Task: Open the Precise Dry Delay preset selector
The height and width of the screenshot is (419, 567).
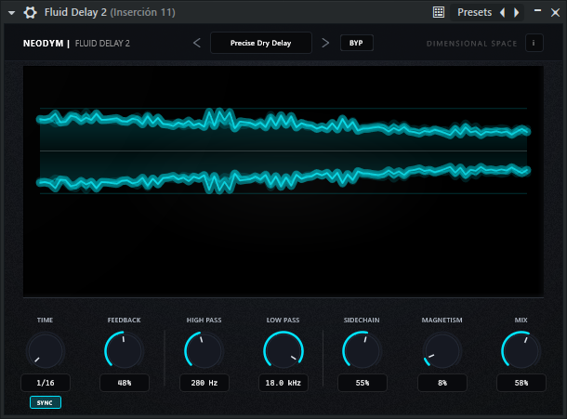Action: 260,43
